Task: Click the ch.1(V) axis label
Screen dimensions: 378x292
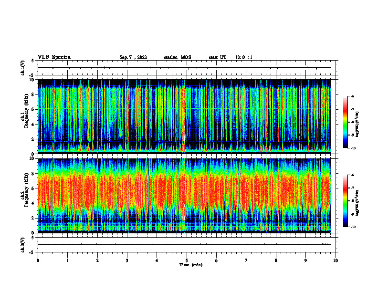Action: pyautogui.click(x=23, y=68)
